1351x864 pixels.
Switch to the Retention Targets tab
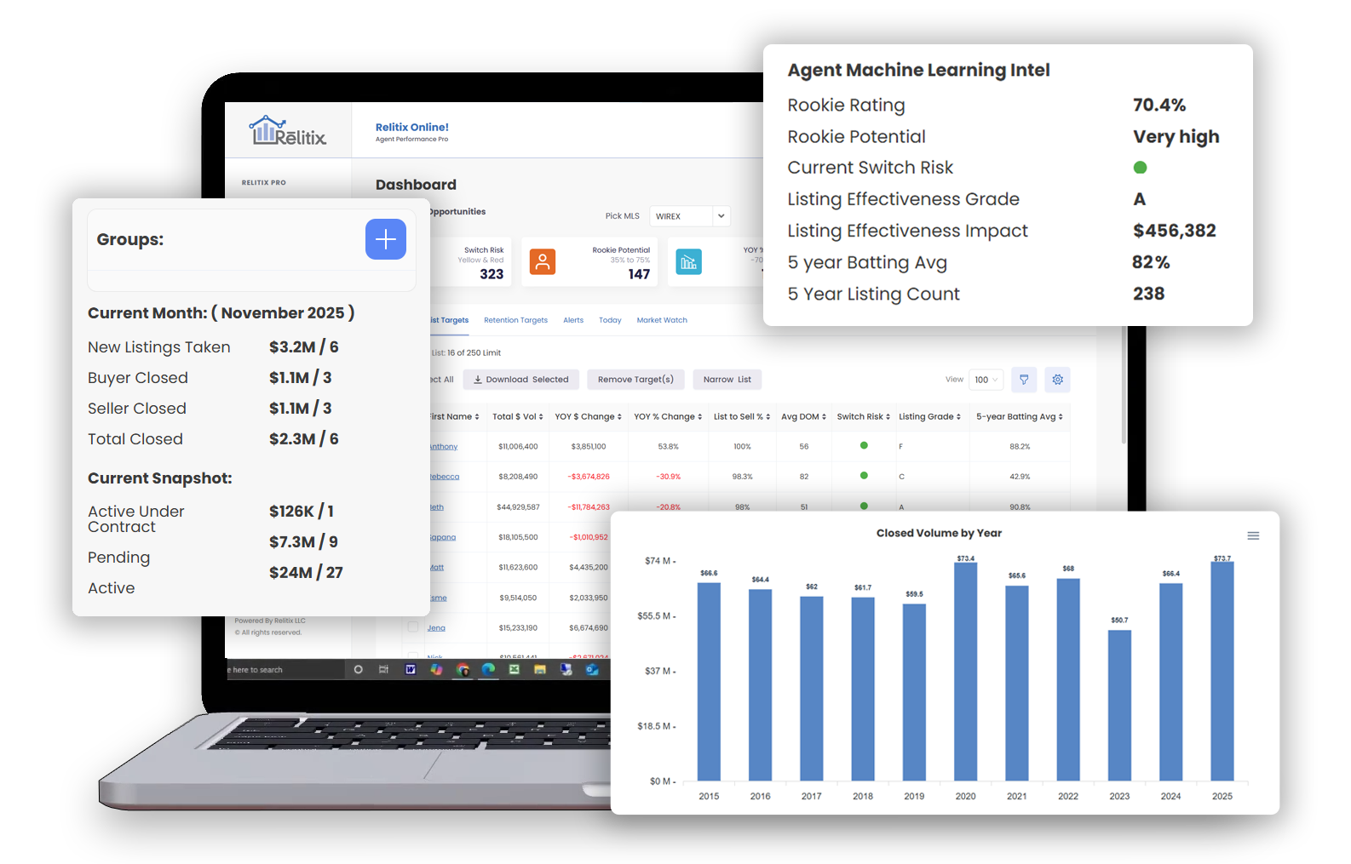click(x=515, y=320)
